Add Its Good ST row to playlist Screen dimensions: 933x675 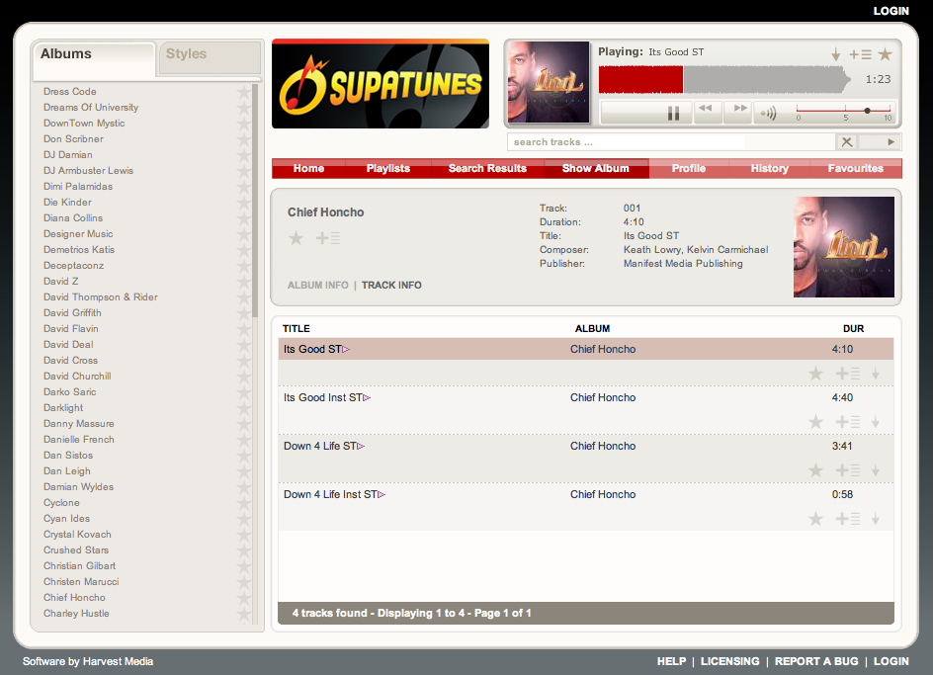click(x=847, y=374)
